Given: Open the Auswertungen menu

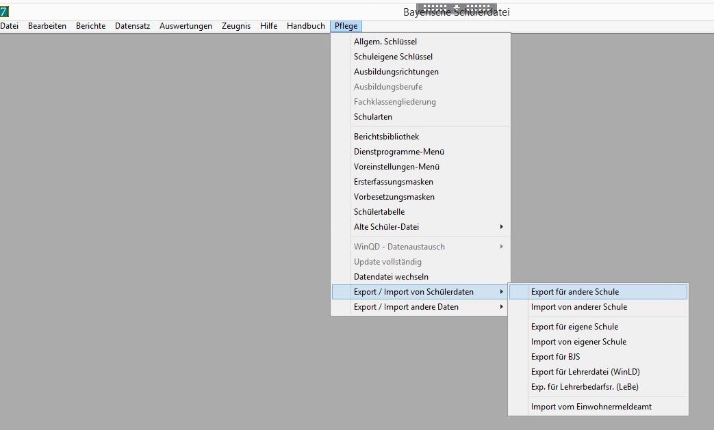Looking at the screenshot, I should click(186, 26).
